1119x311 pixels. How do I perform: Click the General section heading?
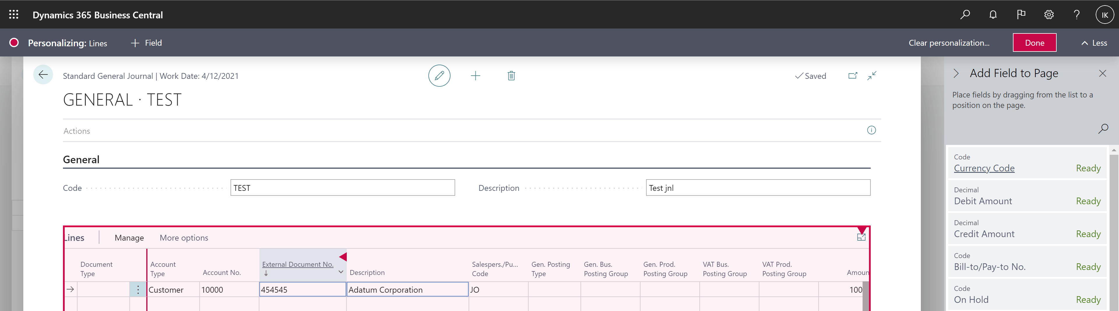[x=81, y=160]
